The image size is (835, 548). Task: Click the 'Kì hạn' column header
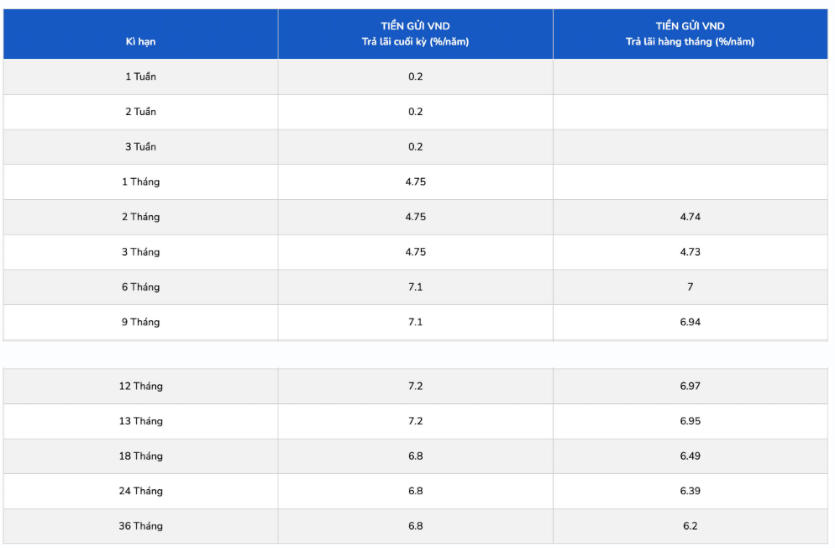point(140,42)
